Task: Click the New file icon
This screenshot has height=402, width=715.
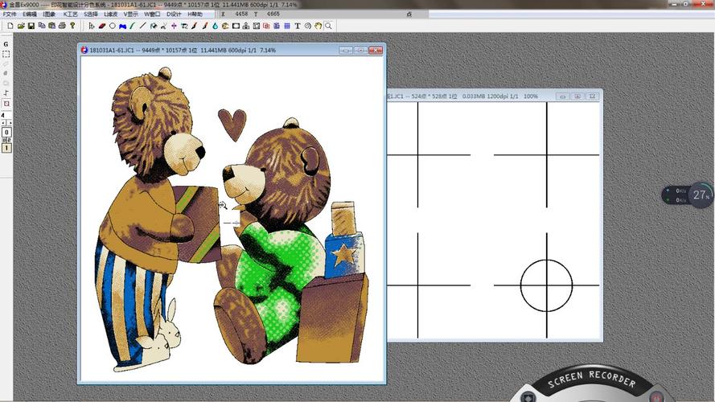Action: tap(10, 26)
